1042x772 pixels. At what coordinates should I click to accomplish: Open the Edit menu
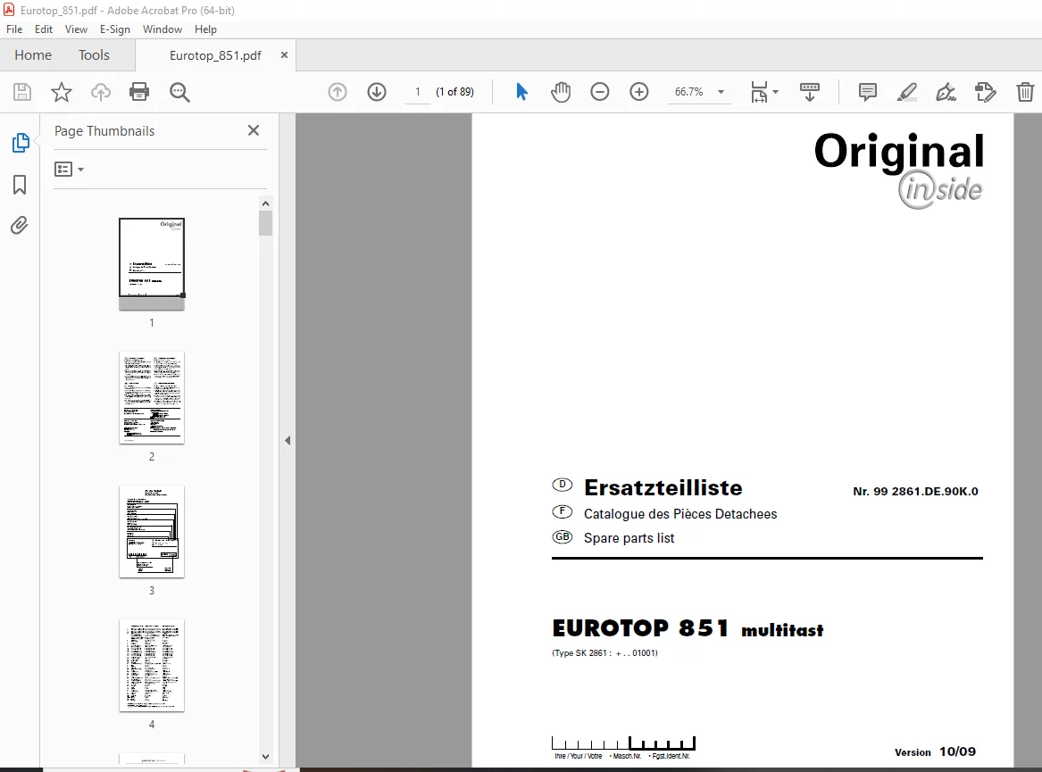tap(44, 29)
